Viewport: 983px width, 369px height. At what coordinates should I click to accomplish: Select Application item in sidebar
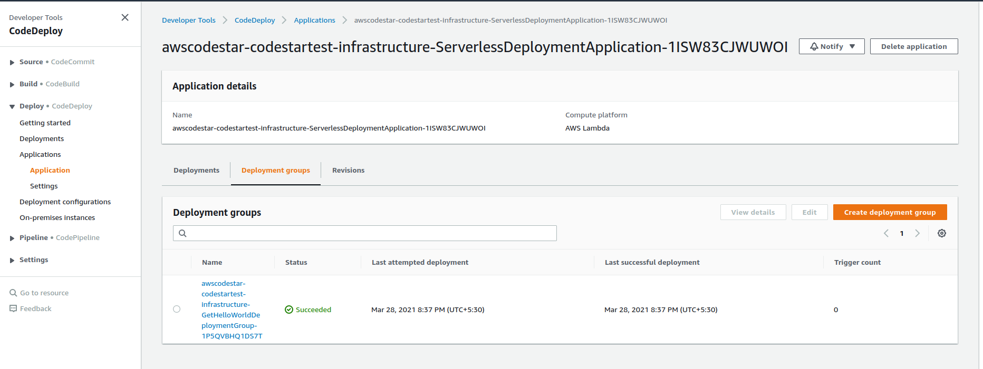(x=50, y=170)
